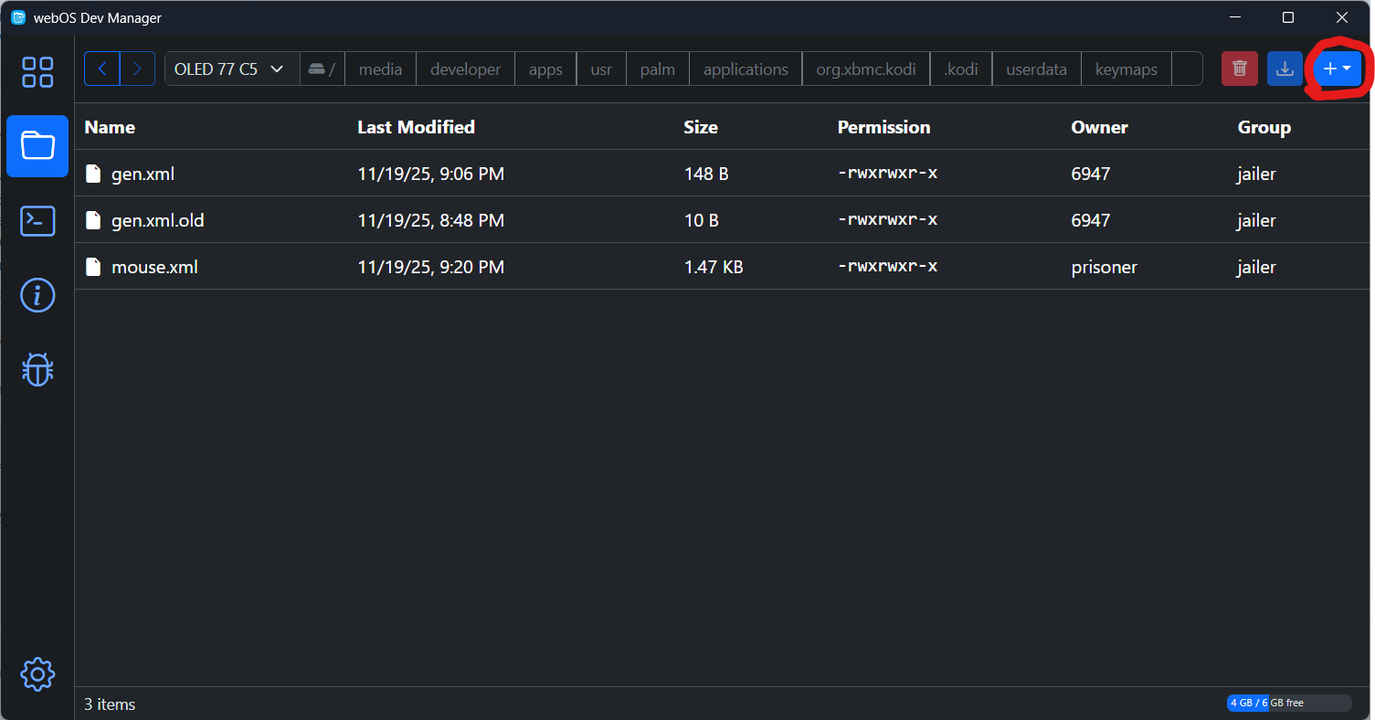Viewport: 1375px width, 720px height.
Task: Open the Apps grid sidebar icon
Action: (37, 72)
